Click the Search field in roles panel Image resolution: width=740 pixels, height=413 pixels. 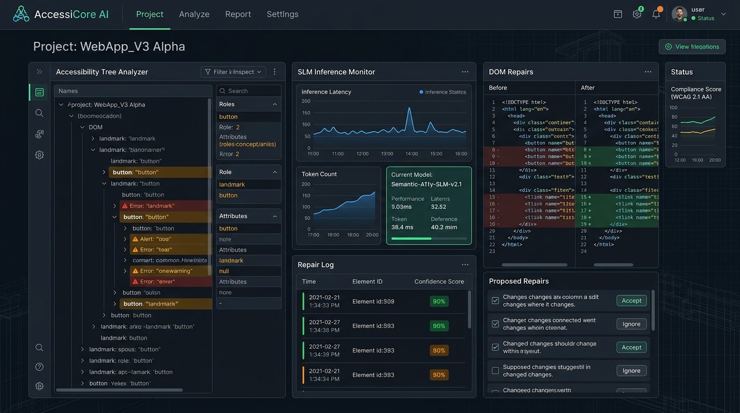(x=248, y=91)
